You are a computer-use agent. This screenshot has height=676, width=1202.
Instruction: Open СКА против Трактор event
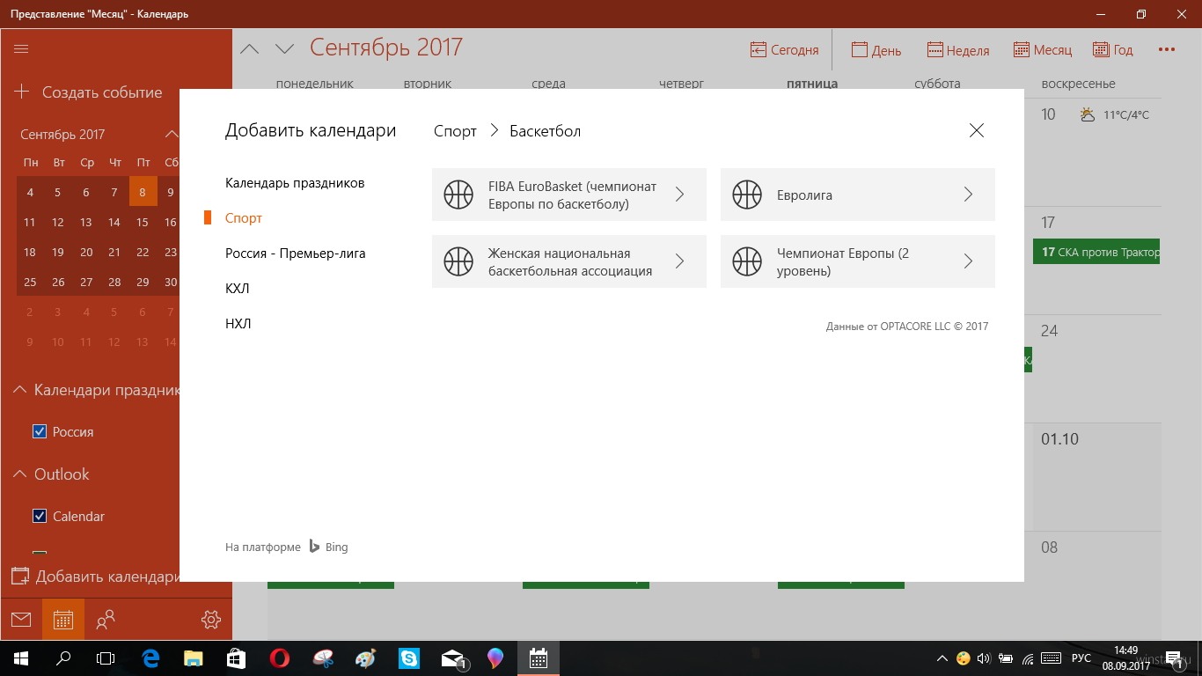[1096, 252]
